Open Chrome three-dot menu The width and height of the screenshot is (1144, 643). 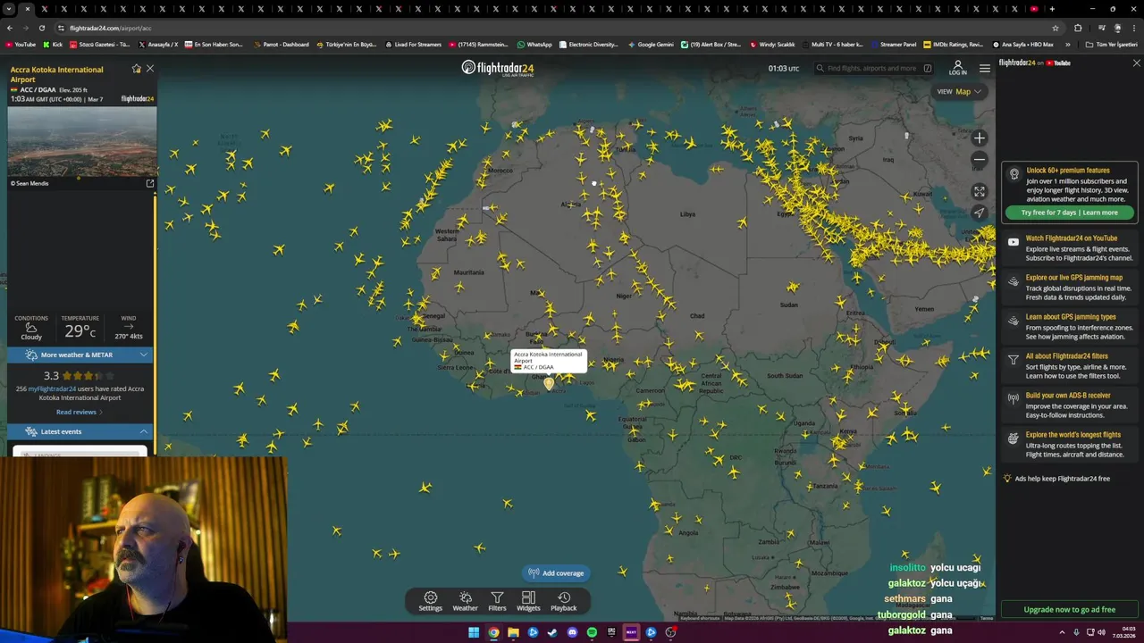[x=1134, y=28]
